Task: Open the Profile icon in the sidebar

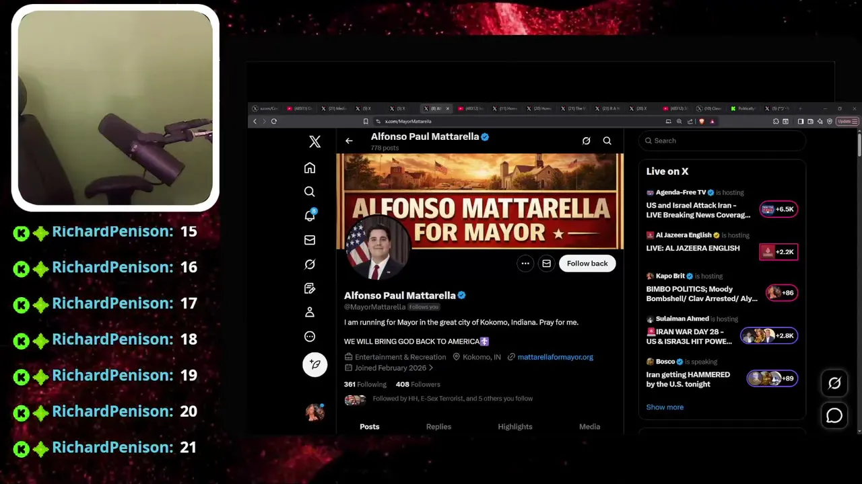Action: coord(310,313)
